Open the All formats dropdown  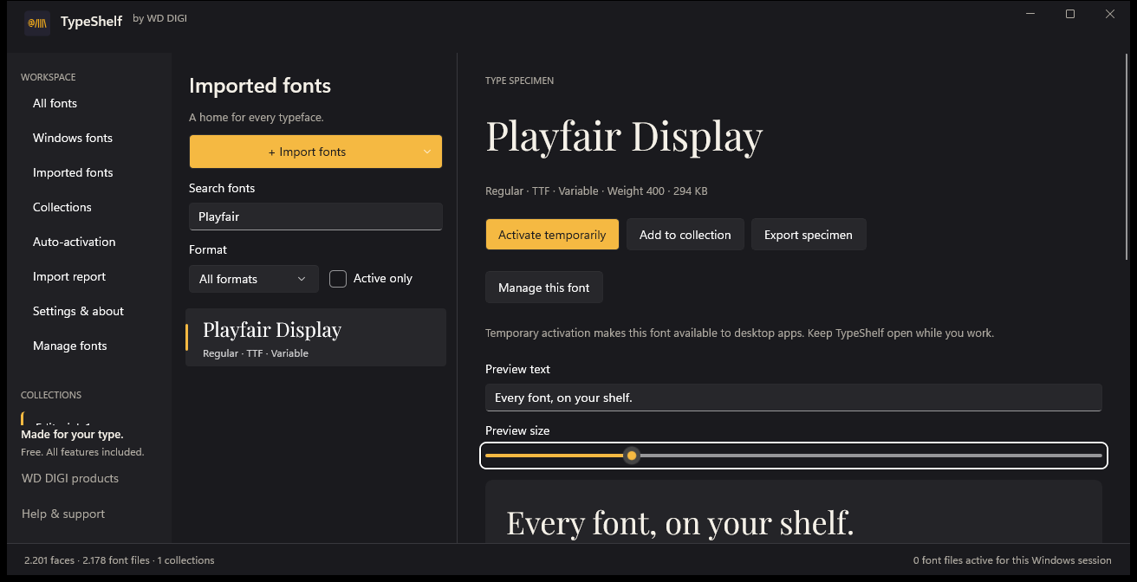(253, 279)
